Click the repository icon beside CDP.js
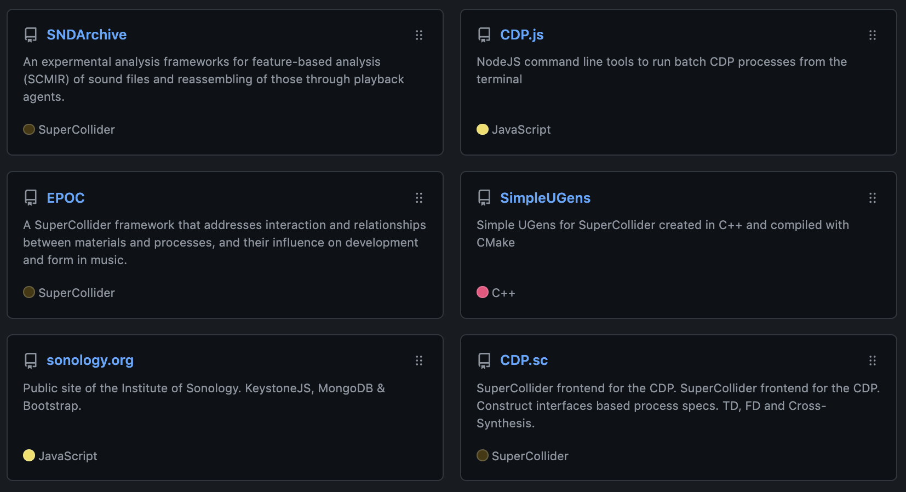The image size is (906, 492). click(x=484, y=35)
